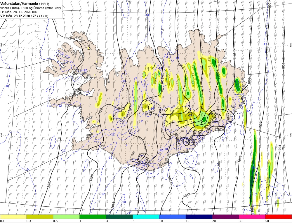Click the 'VT: Mán. 28.12.2020 17Z' valid time

18,16
